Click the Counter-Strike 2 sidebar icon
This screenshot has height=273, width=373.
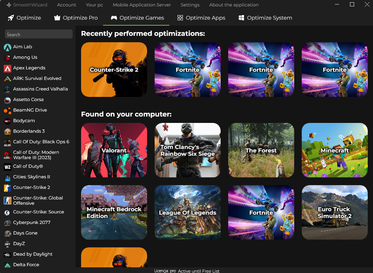[8, 188]
